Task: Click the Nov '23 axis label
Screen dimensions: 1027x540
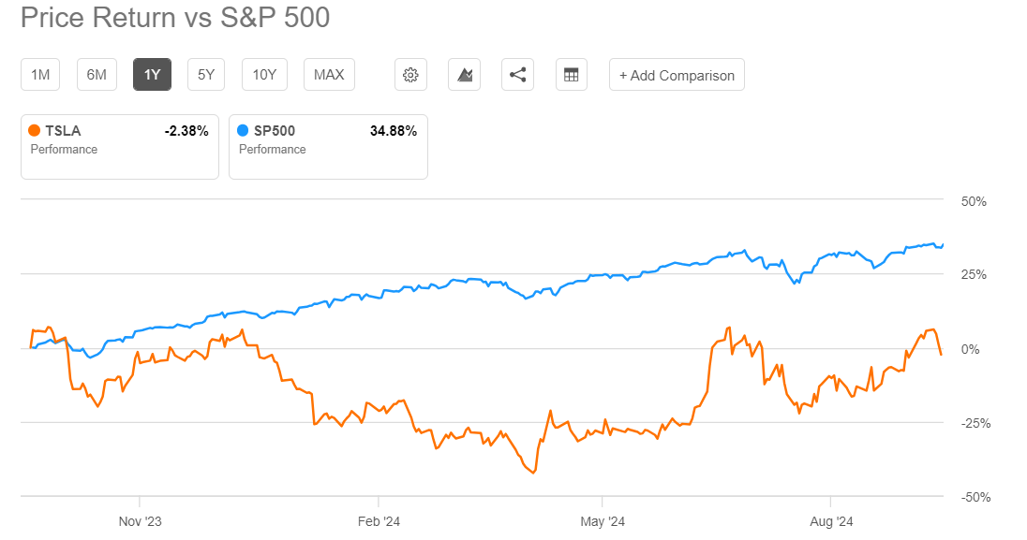Action: pyautogui.click(x=142, y=521)
